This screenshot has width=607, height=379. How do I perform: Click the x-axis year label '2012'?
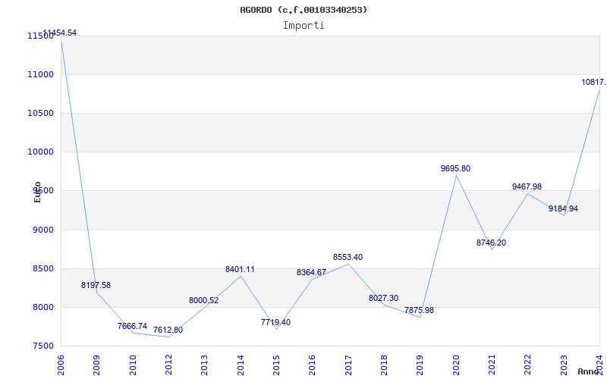pyautogui.click(x=168, y=365)
